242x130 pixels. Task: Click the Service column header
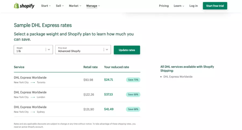point(19,67)
